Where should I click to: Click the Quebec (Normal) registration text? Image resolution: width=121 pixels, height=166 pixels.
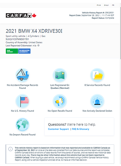coord(60,88)
